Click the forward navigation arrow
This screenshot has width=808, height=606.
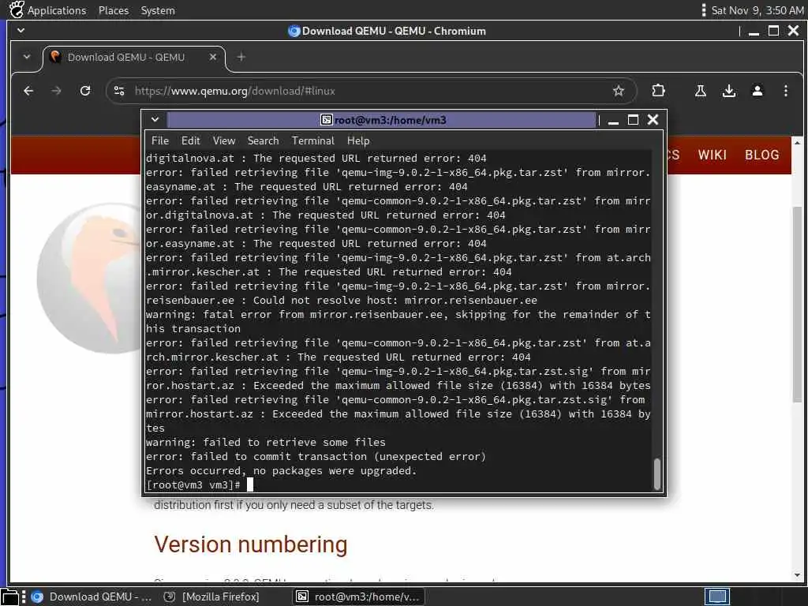pos(56,91)
